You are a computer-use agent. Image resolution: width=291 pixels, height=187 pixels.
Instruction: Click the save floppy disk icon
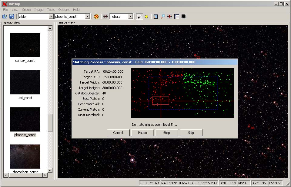[x=12, y=16]
